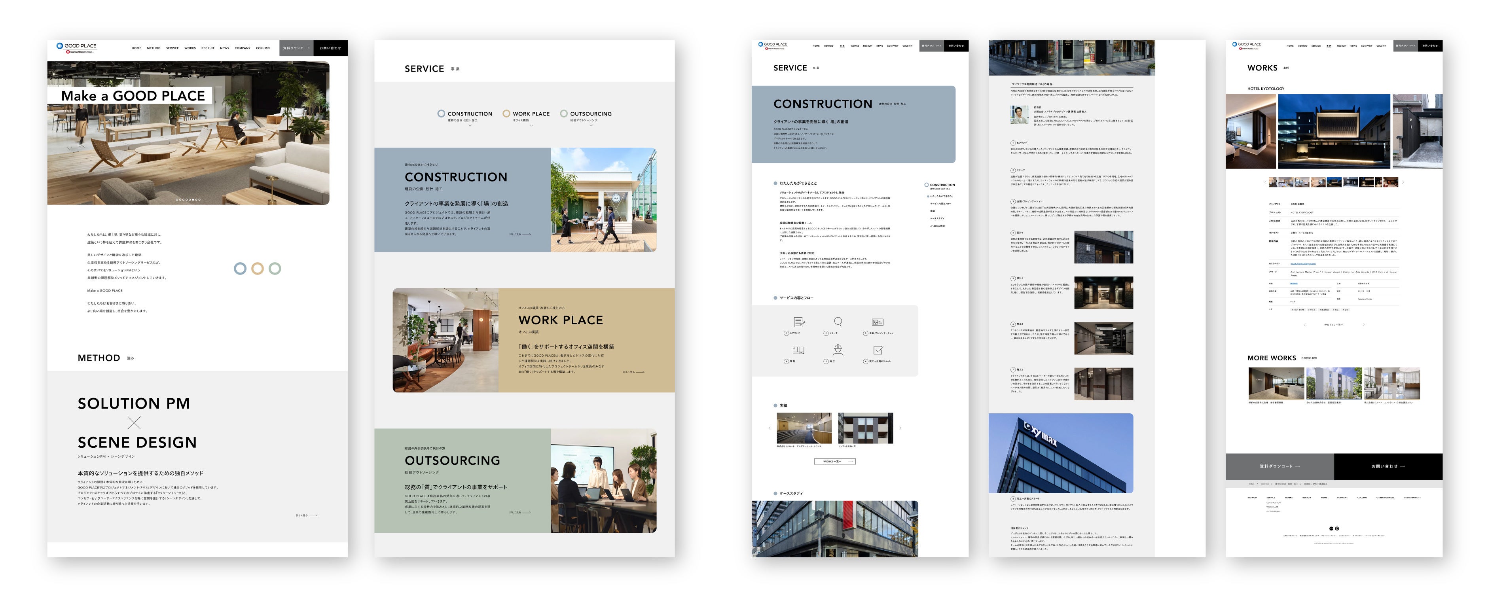Click the black お問い合わせ button in homepage header

coord(330,48)
